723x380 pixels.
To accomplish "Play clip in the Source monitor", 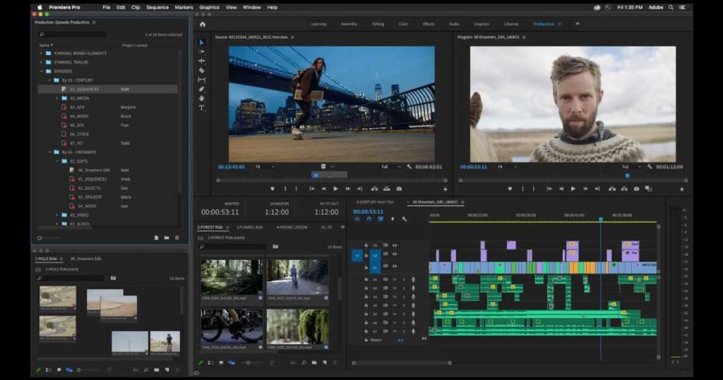I will 335,189.
